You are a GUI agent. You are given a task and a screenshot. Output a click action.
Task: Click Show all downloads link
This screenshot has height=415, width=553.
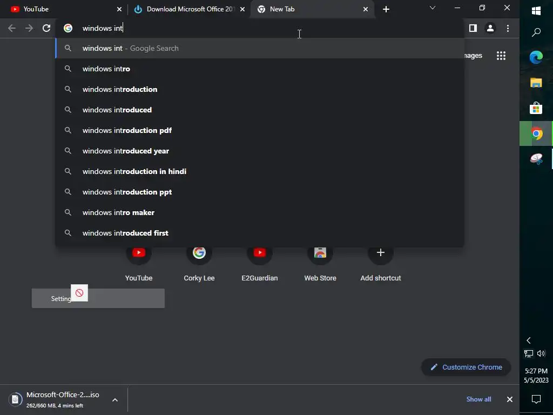478,399
